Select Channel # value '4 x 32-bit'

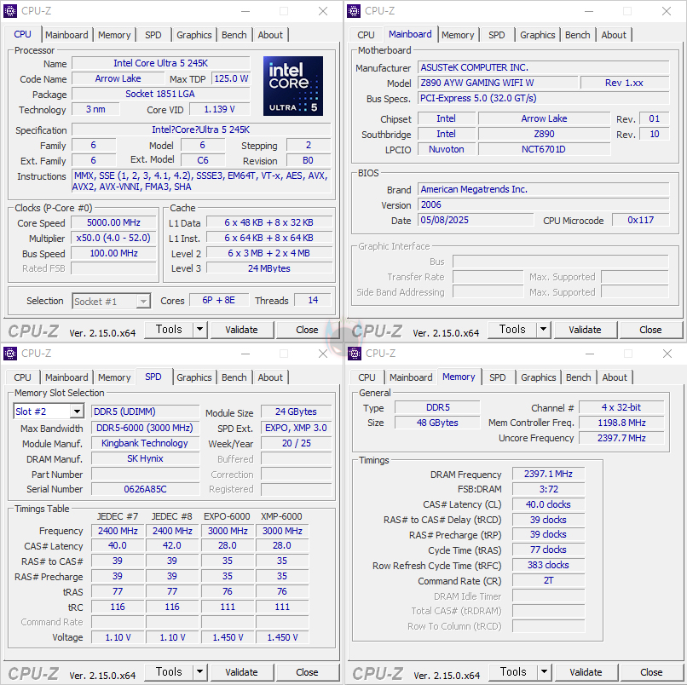[x=621, y=407]
